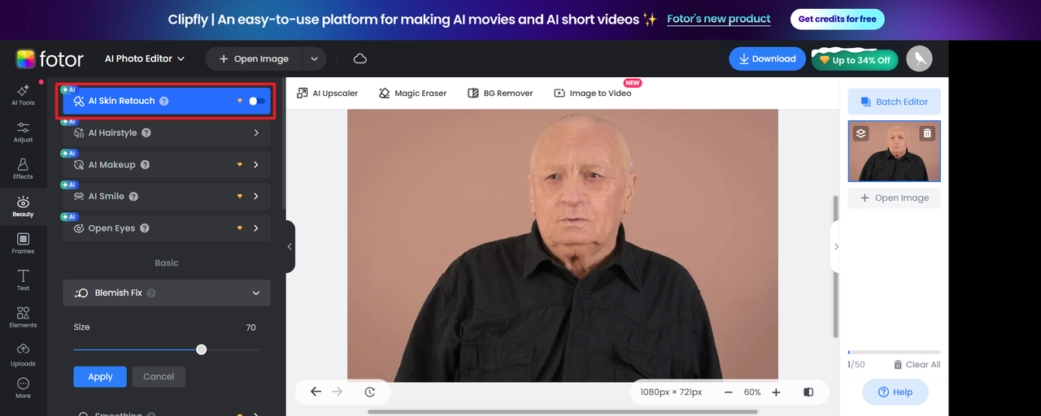The height and width of the screenshot is (416, 1041).
Task: Open the Help button
Action: (895, 392)
